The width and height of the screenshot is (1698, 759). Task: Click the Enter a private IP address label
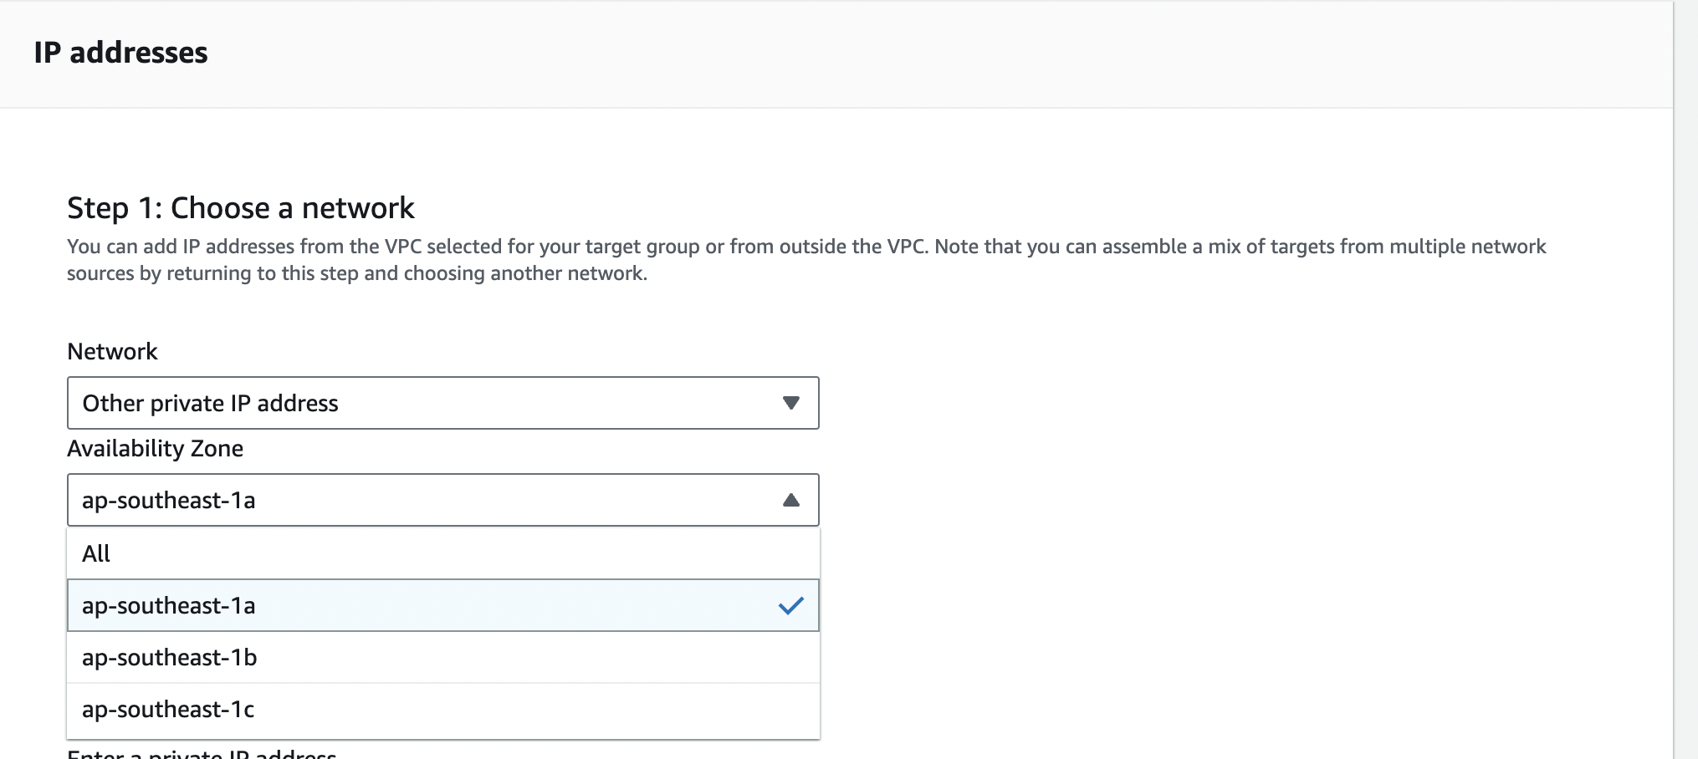202,754
